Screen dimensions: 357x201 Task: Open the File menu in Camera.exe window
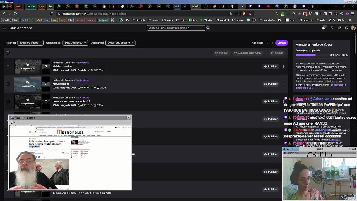13,122
